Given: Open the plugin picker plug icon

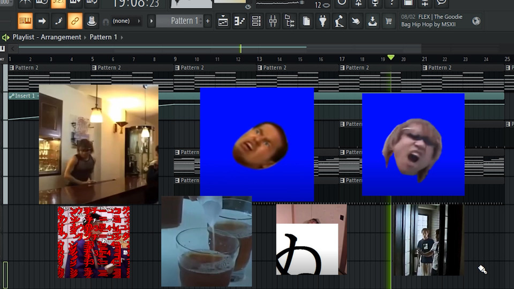Looking at the screenshot, I should [323, 21].
